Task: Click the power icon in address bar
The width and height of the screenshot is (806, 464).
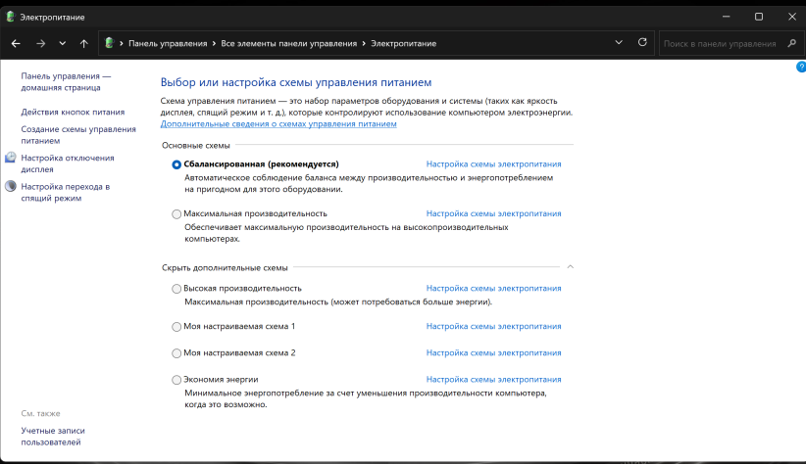Action: pos(110,44)
